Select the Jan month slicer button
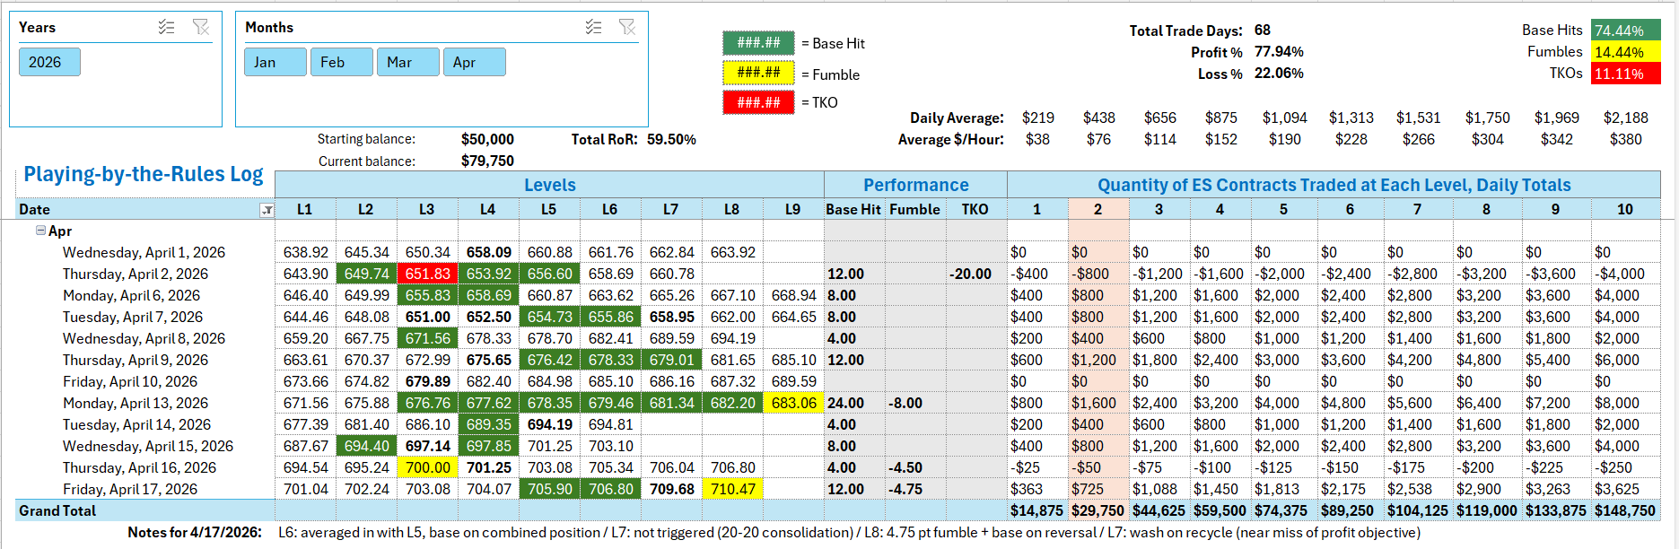This screenshot has height=549, width=1679. click(x=275, y=62)
